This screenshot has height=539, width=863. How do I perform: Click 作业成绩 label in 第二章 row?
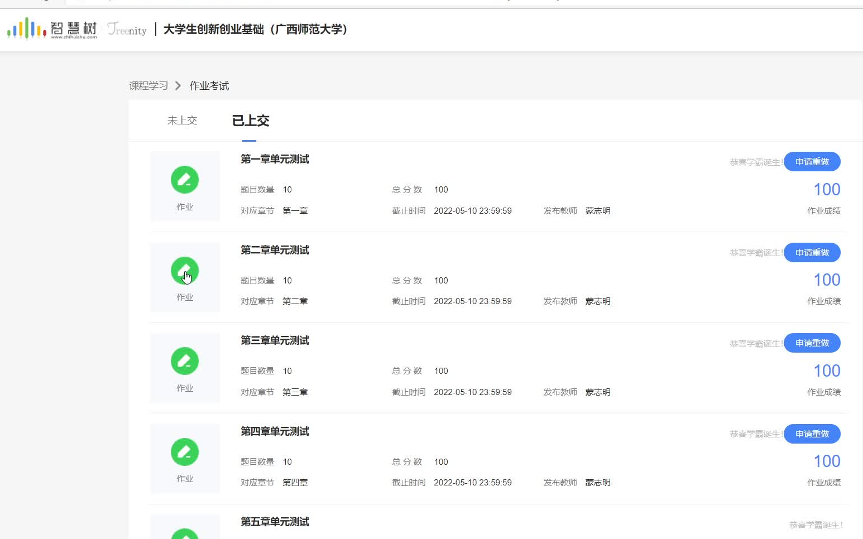point(824,301)
